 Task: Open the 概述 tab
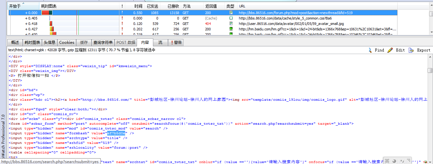[15, 43]
